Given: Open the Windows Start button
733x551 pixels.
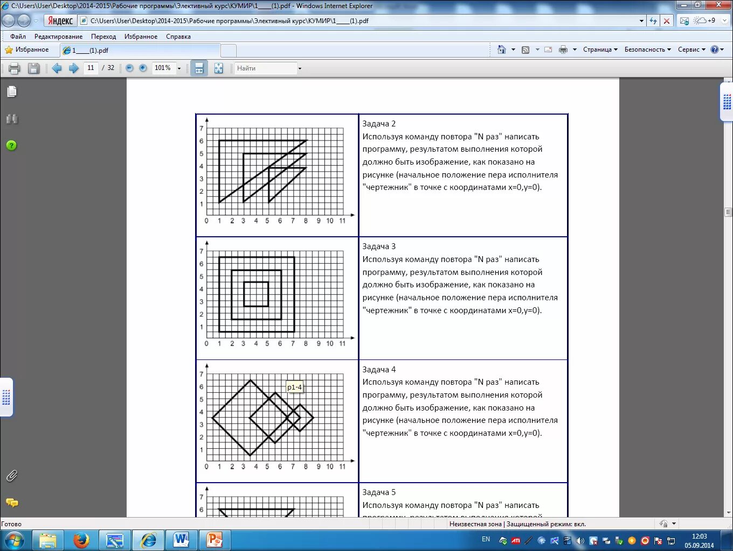Looking at the screenshot, I should pos(14,540).
